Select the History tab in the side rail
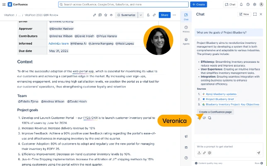Screen dimensions: 267x166 click(186, 29)
